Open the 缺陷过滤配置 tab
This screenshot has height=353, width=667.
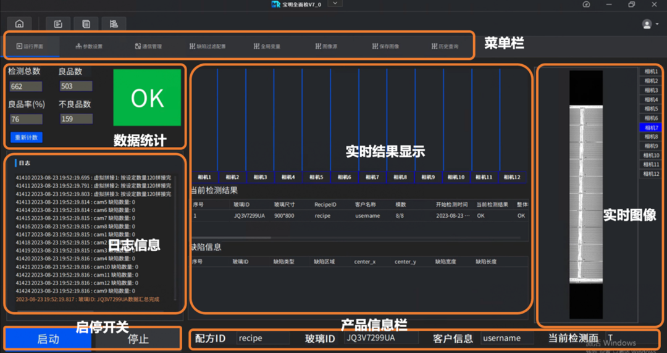pos(208,46)
